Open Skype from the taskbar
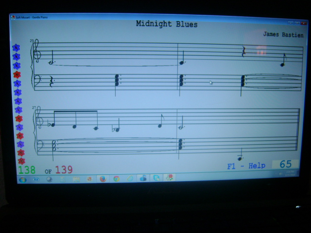Viewport: 311px width, 233px height. [156, 178]
